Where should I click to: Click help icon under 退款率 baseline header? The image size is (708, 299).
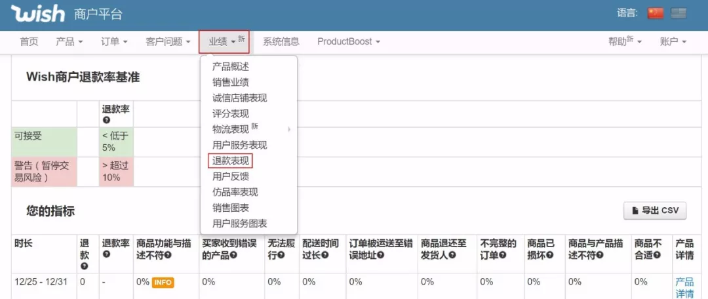click(106, 120)
